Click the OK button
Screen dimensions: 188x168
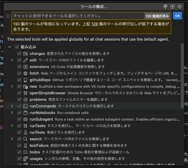pyautogui.click(x=178, y=16)
